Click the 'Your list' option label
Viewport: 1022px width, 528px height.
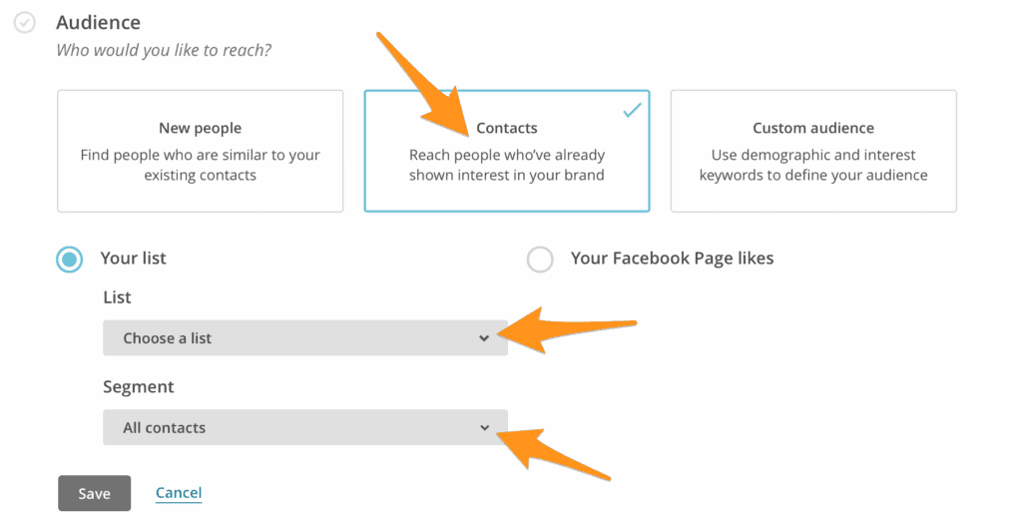pos(133,259)
